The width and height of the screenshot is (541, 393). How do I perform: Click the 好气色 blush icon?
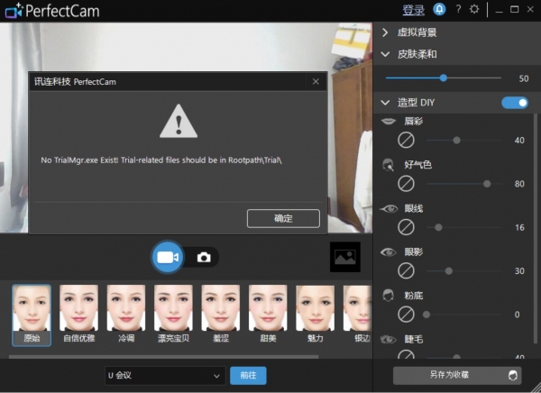(388, 165)
